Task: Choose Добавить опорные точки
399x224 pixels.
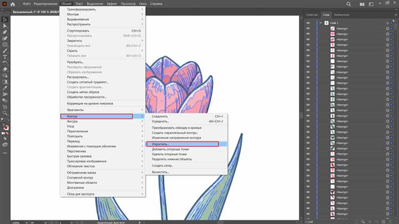Action: [x=186, y=149]
